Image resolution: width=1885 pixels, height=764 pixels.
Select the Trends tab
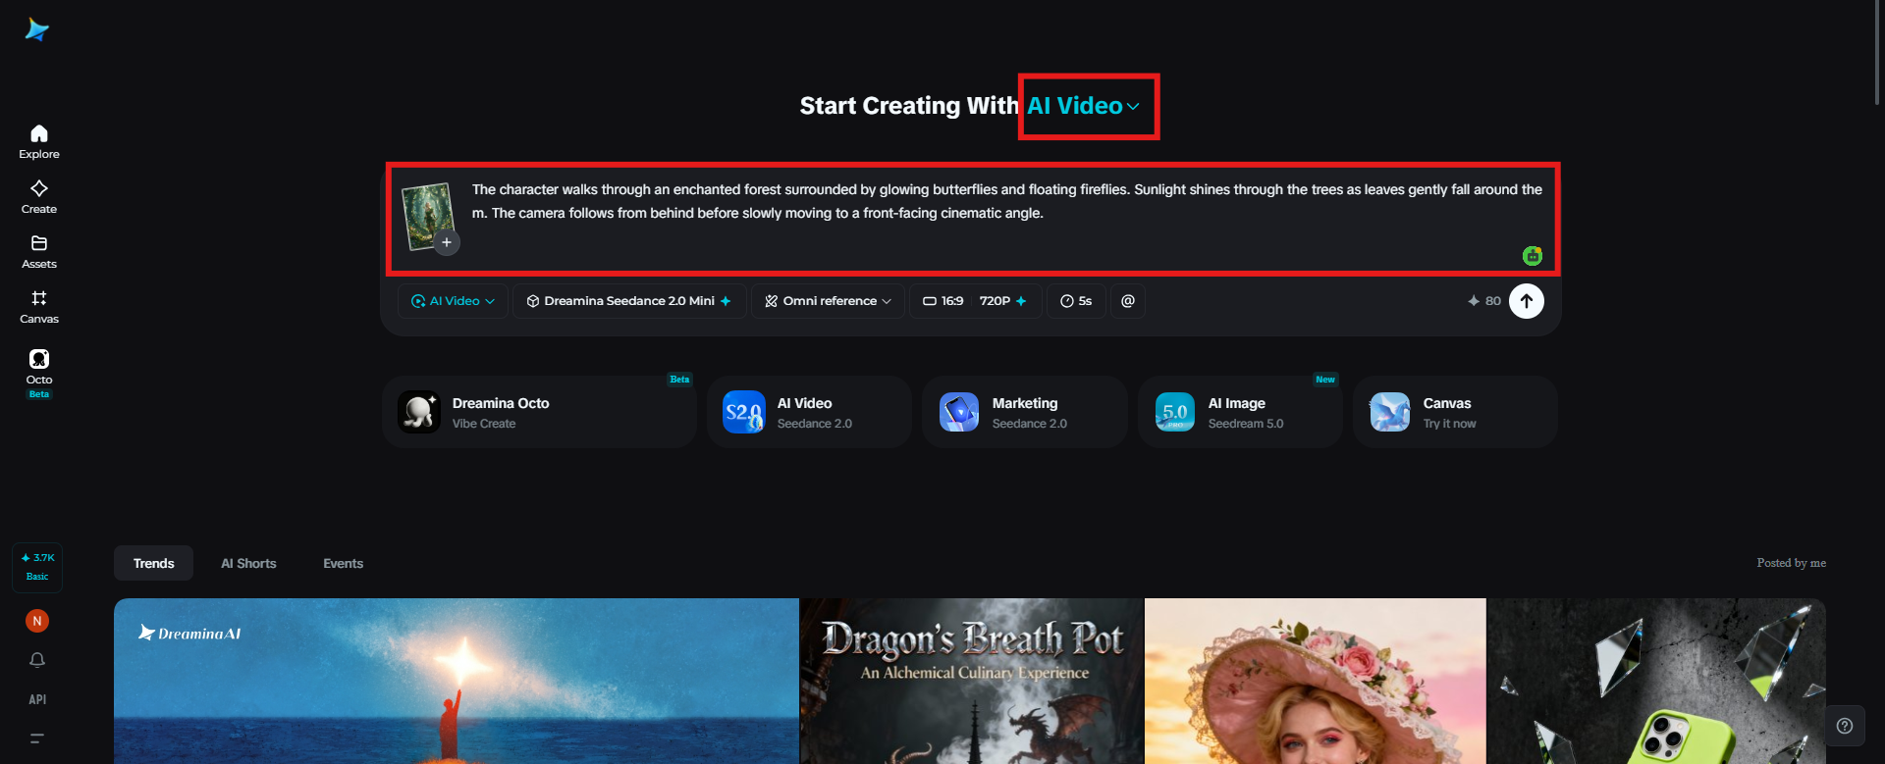point(154,563)
